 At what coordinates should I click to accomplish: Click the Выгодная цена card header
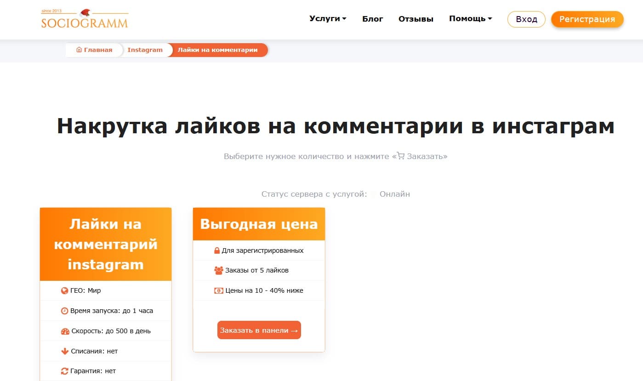259,224
